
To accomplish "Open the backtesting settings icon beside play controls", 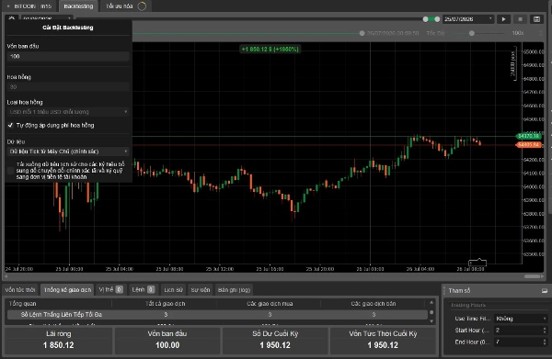I will [536, 19].
